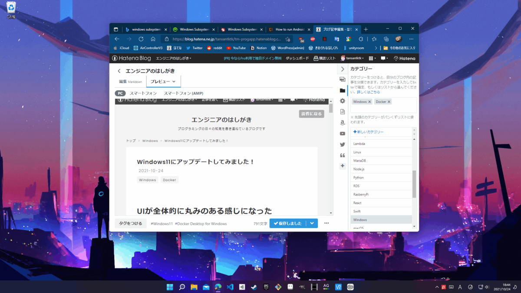This screenshot has width=521, height=293.
Task: Open tansantktk account dropdown
Action: click(352, 58)
